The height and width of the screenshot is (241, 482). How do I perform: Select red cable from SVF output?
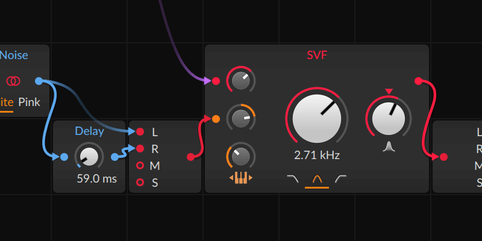[x=429, y=120]
